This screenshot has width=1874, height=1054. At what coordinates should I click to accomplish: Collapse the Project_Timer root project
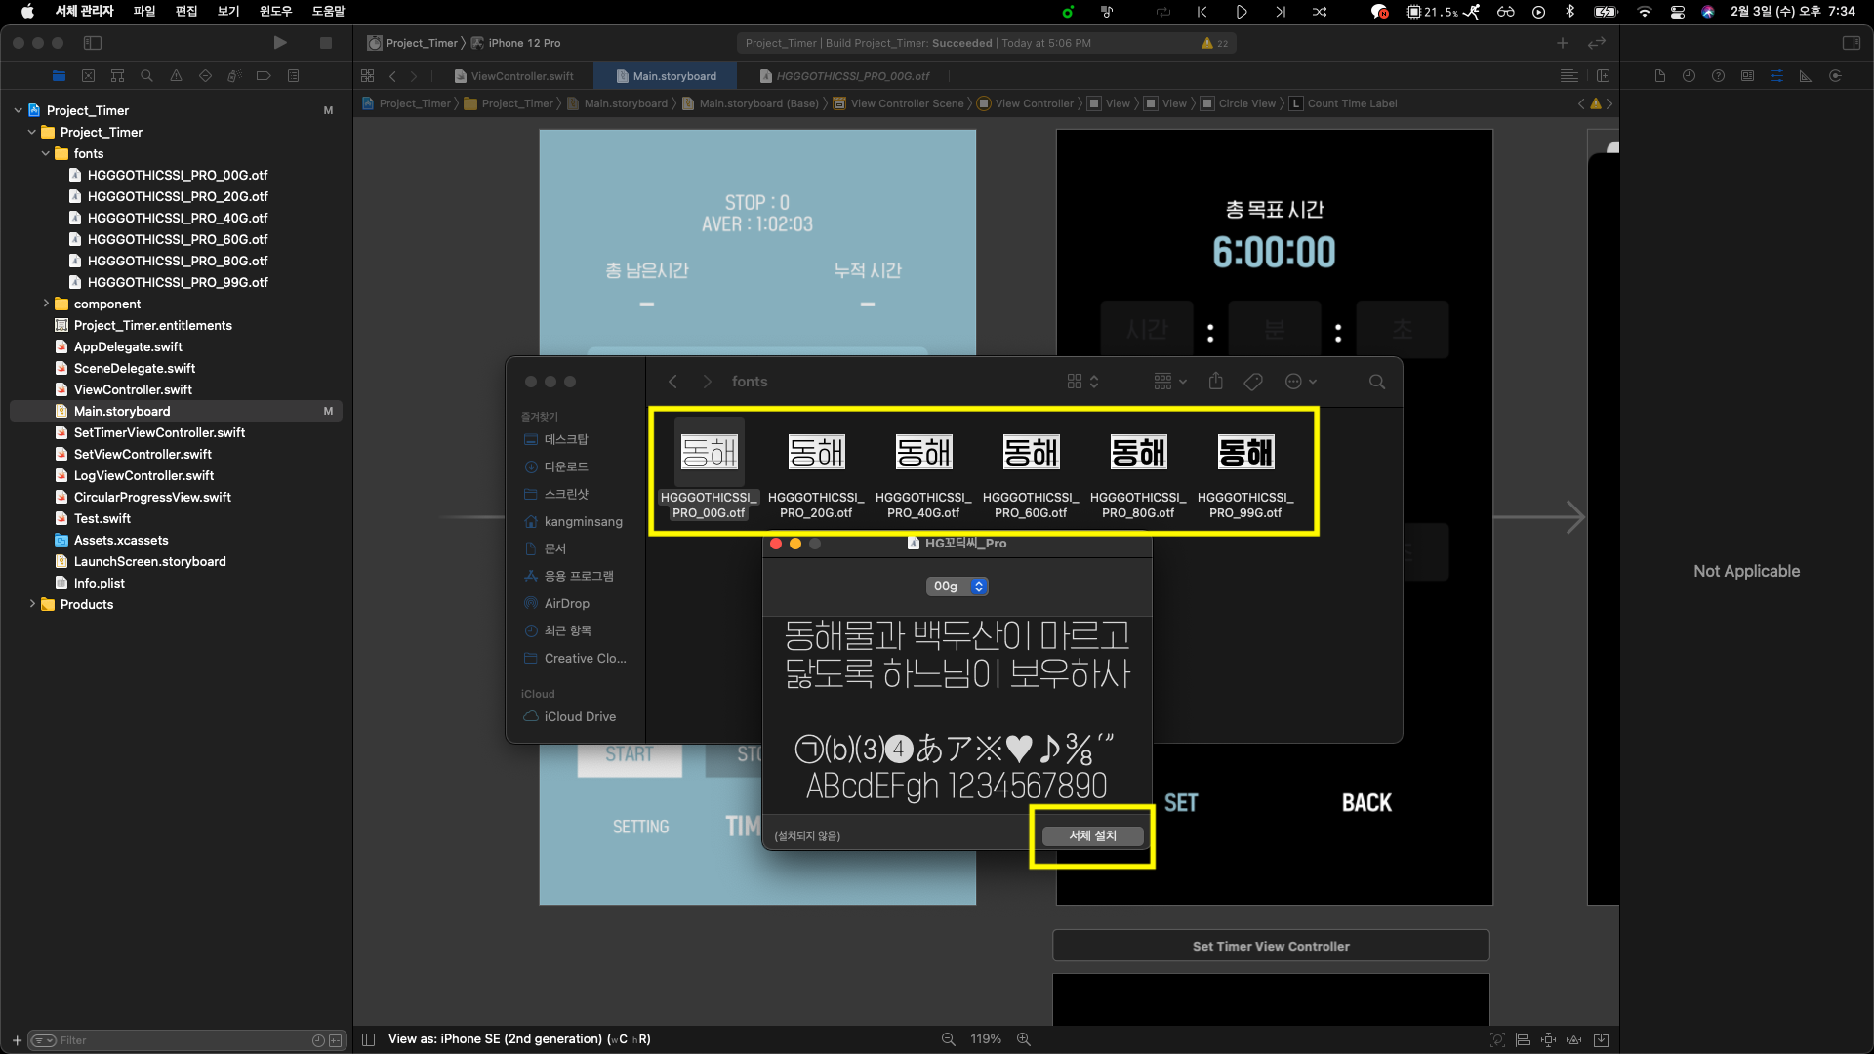point(18,110)
